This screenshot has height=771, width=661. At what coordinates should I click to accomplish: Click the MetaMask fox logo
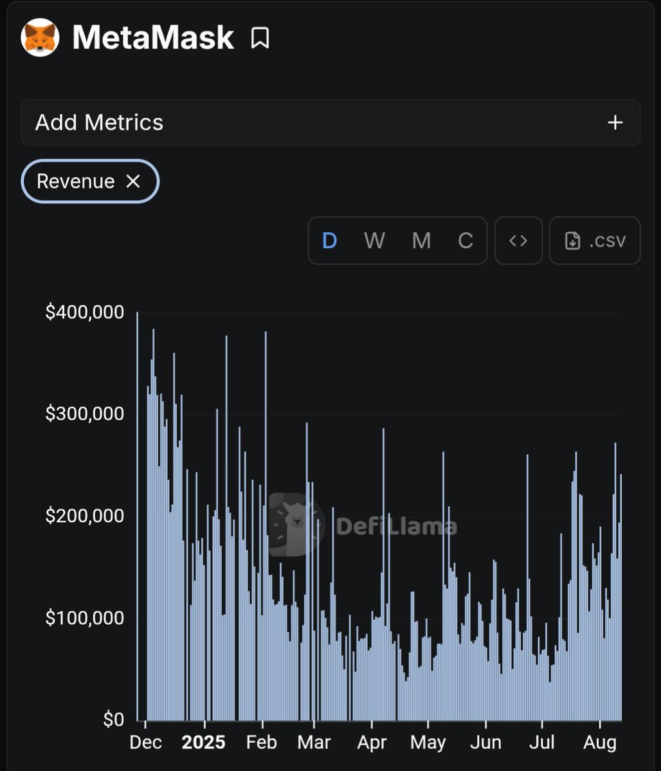point(40,37)
